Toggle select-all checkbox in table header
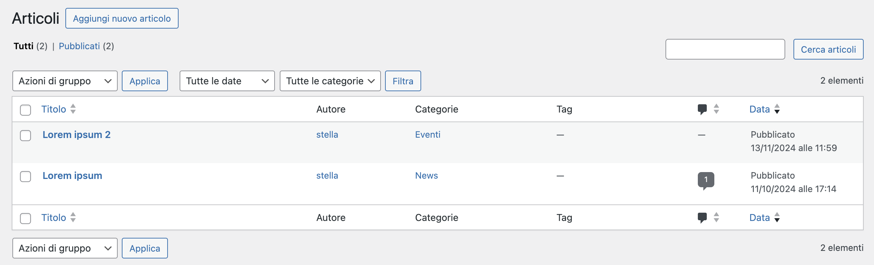 pyautogui.click(x=25, y=110)
